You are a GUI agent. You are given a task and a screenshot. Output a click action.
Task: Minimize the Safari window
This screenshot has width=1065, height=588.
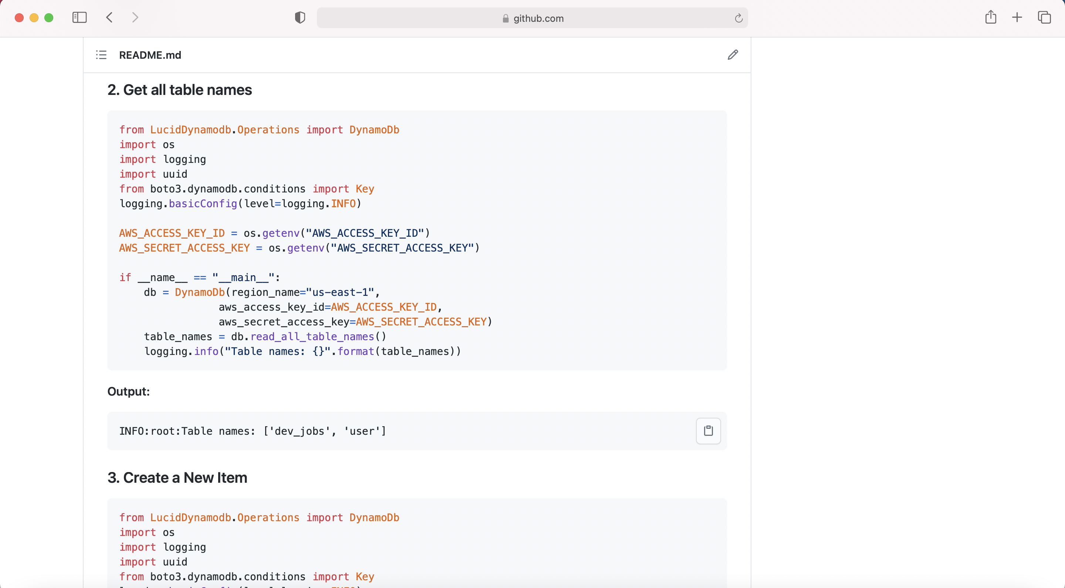(34, 18)
